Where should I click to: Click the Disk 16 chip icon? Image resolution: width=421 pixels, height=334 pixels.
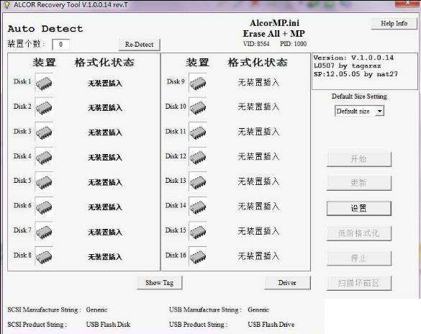198,256
